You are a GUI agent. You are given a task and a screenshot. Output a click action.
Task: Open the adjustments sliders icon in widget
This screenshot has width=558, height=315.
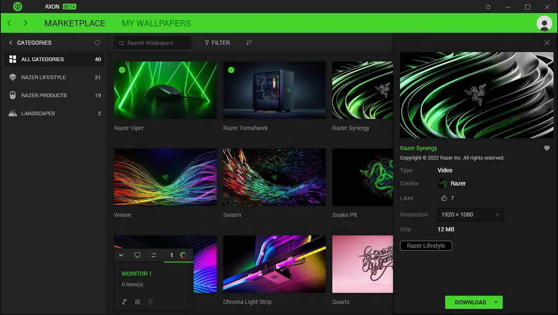[x=153, y=255]
